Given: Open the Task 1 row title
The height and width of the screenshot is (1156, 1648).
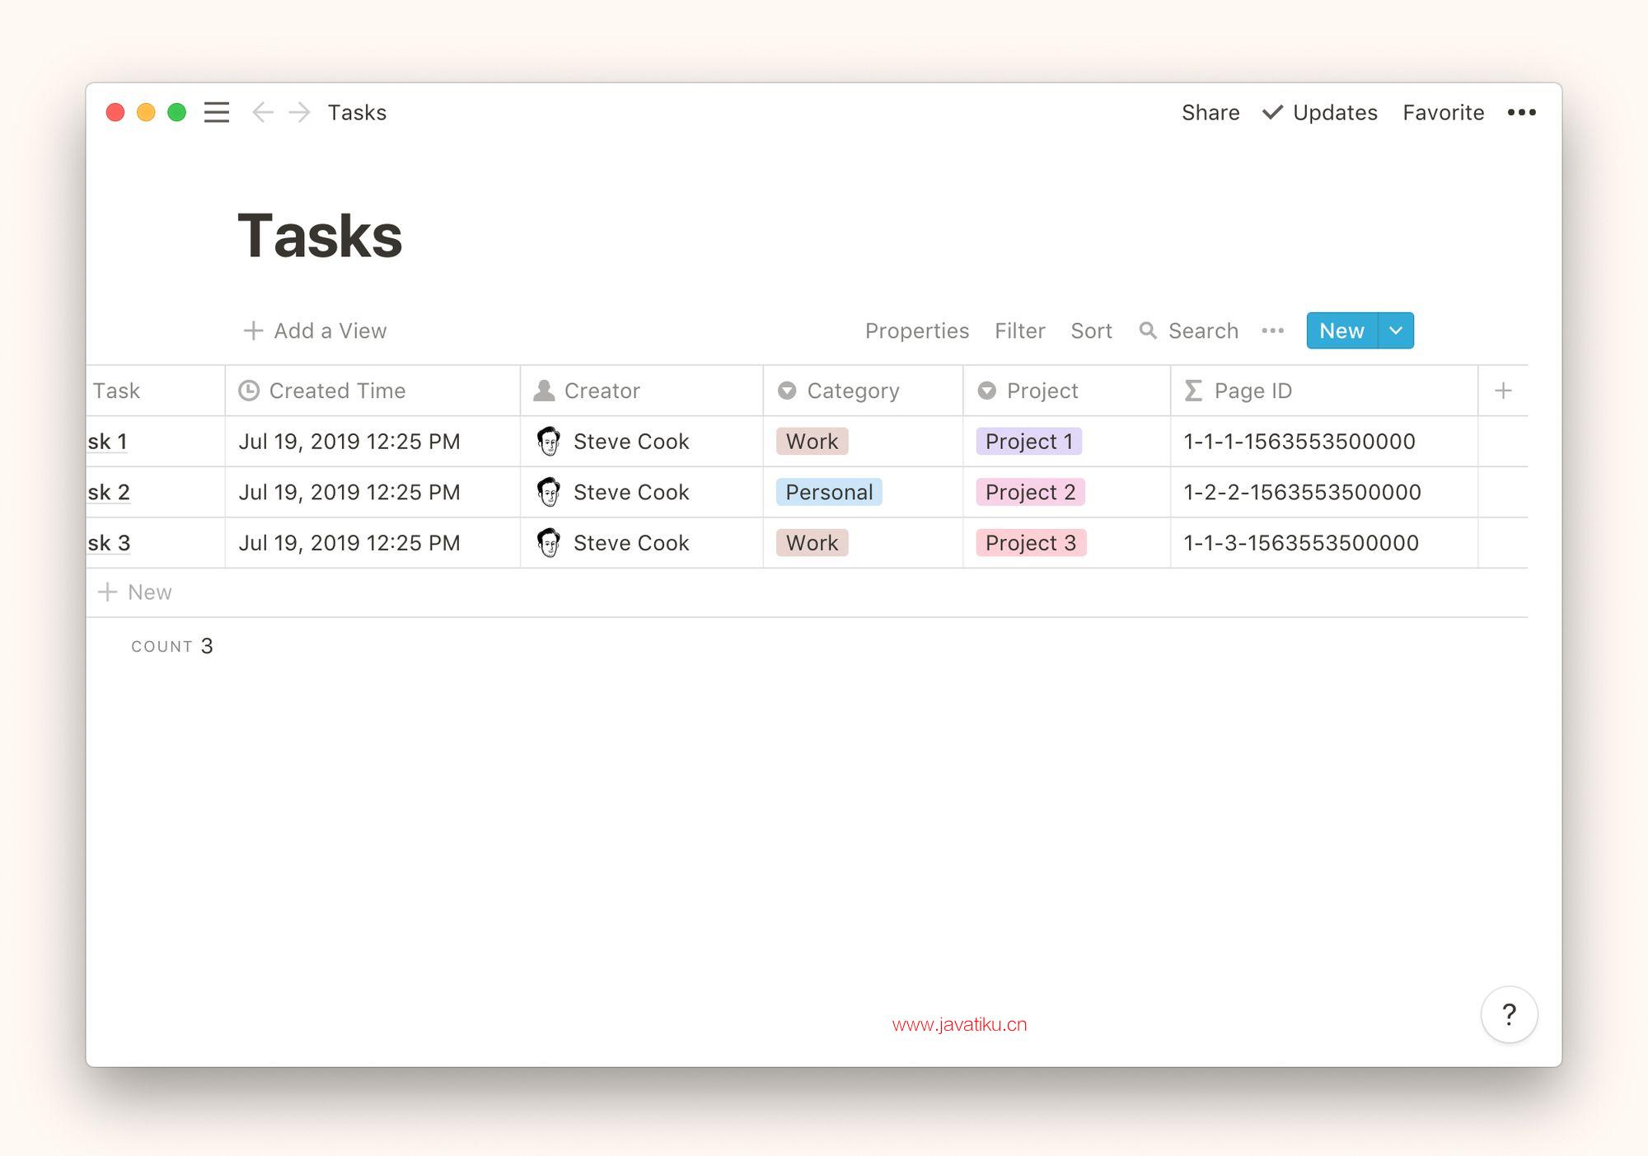Looking at the screenshot, I should point(108,442).
